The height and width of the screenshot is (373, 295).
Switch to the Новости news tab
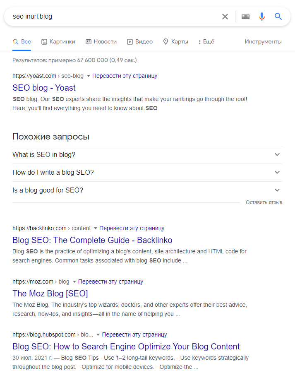tap(101, 42)
